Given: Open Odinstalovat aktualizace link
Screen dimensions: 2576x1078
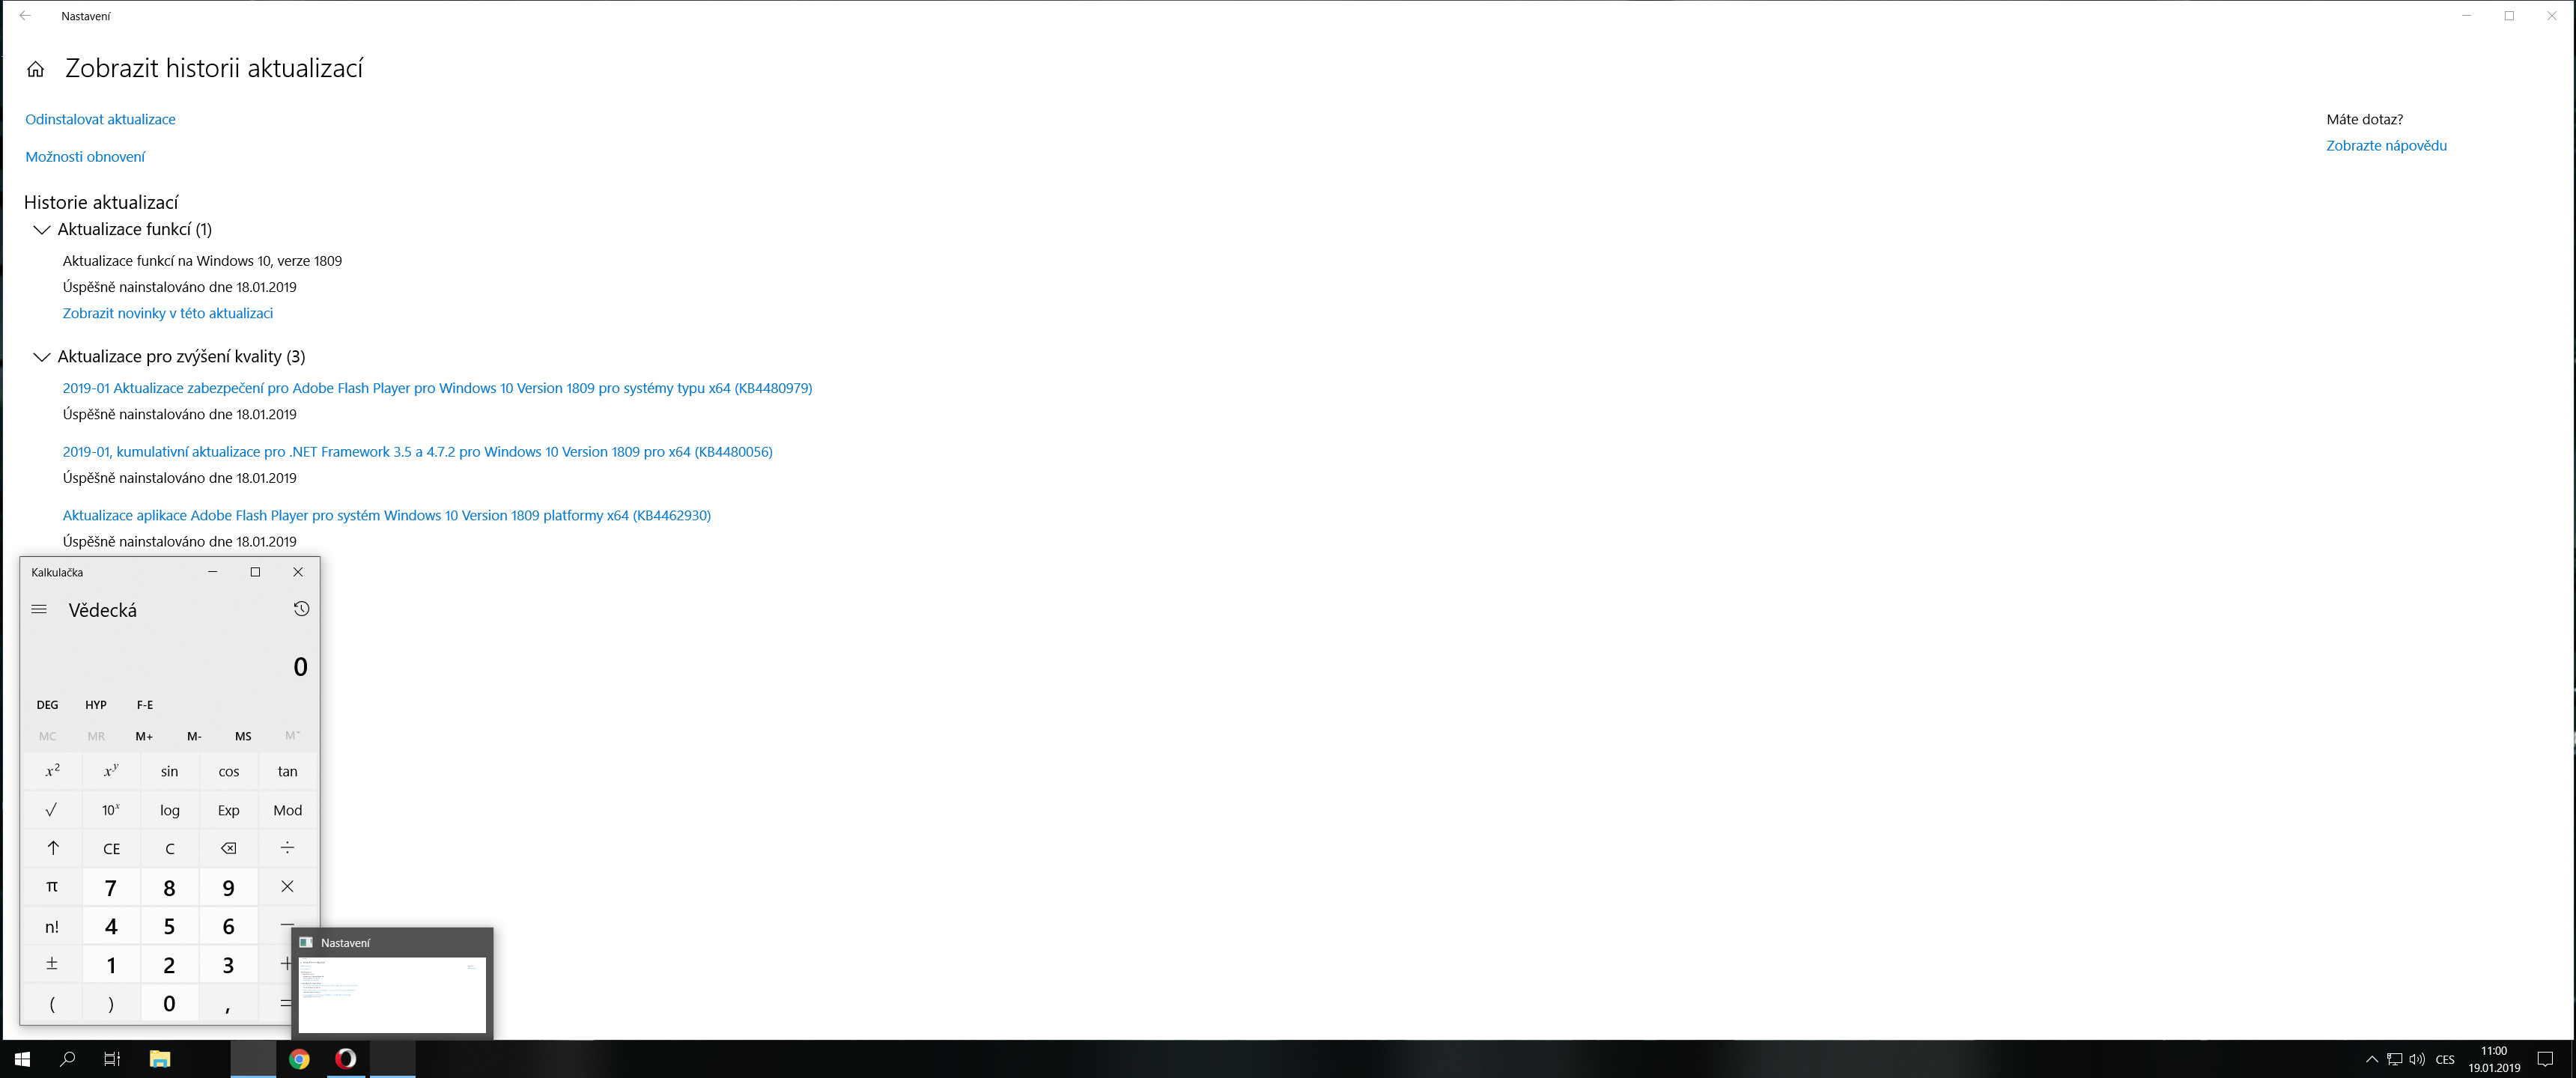Looking at the screenshot, I should point(100,119).
